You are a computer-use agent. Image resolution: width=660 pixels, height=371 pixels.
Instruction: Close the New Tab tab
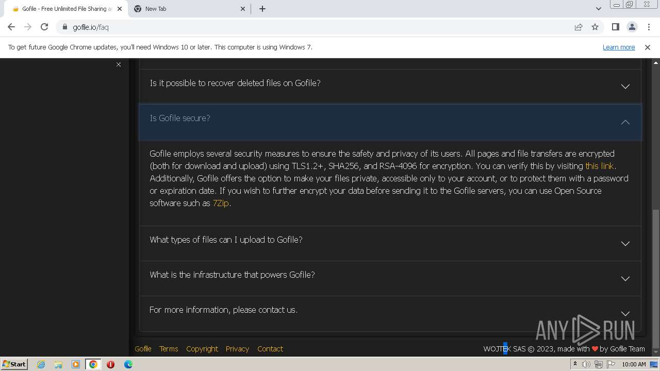pyautogui.click(x=243, y=9)
